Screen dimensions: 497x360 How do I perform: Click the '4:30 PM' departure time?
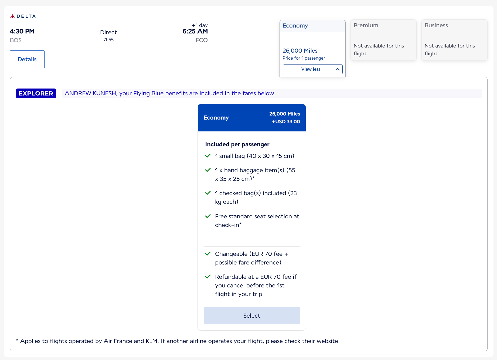point(22,31)
